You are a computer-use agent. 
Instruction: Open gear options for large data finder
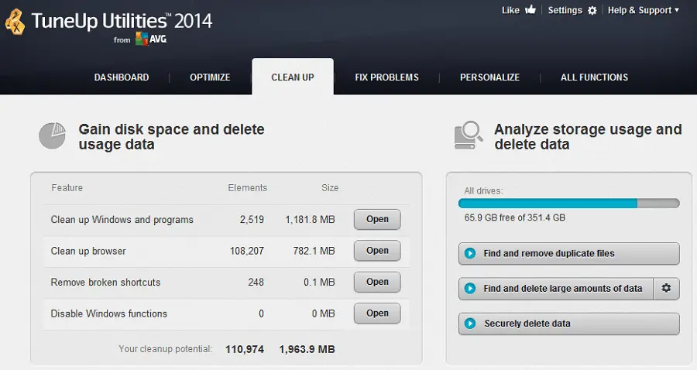(x=666, y=288)
